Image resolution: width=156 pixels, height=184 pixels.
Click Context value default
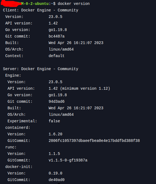(57, 56)
